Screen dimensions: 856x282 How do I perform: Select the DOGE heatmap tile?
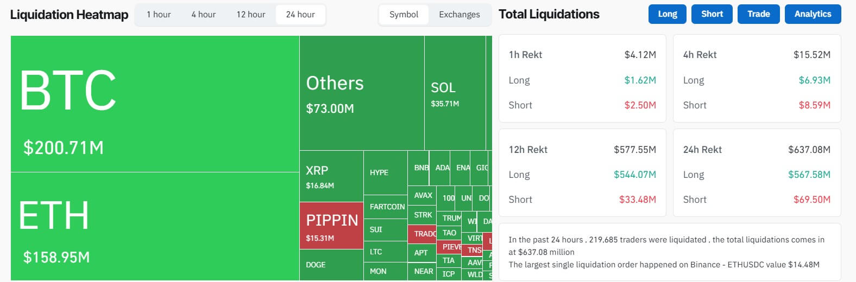click(331, 265)
